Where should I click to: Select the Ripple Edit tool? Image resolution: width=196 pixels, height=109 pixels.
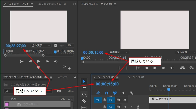[x=84, y=94]
